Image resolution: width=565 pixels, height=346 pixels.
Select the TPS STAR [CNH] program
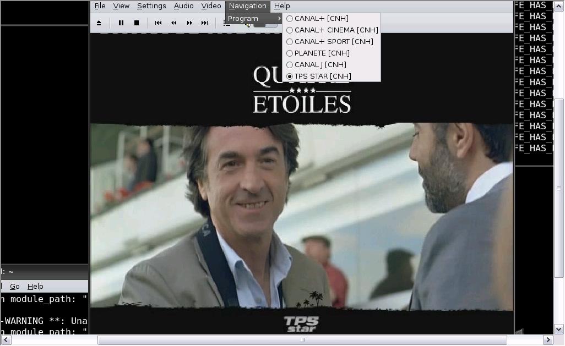[x=331, y=76]
